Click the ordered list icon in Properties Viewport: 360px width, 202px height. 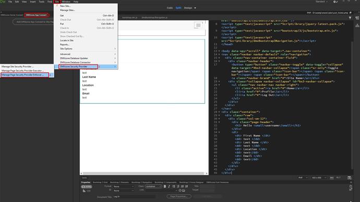[178, 186]
